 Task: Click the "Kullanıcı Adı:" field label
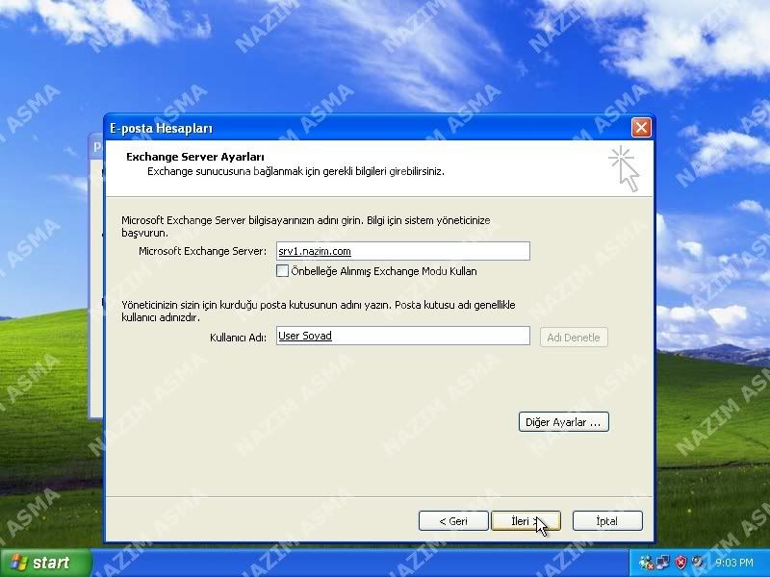pos(238,338)
